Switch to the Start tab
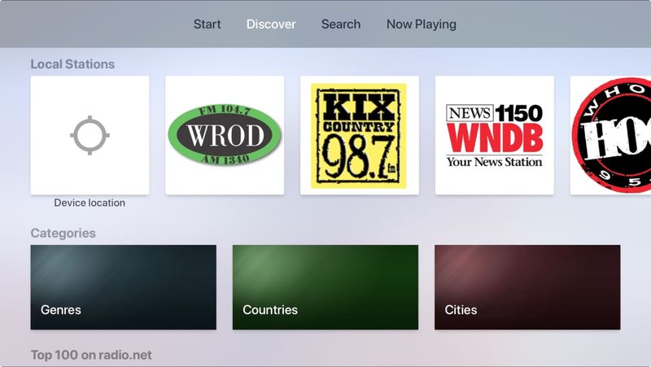Viewport: 651px width, 367px height. click(207, 24)
